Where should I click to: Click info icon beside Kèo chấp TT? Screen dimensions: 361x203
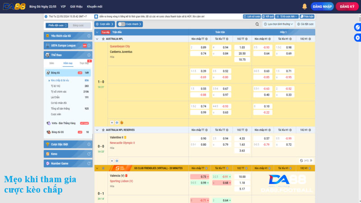(208, 39)
